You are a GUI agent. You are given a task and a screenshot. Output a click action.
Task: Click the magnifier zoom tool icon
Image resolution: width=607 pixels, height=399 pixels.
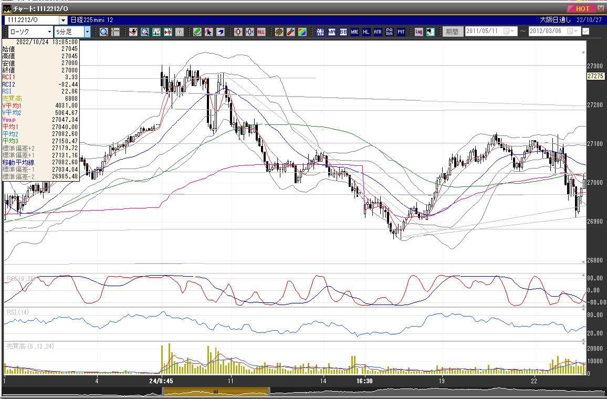104,31
